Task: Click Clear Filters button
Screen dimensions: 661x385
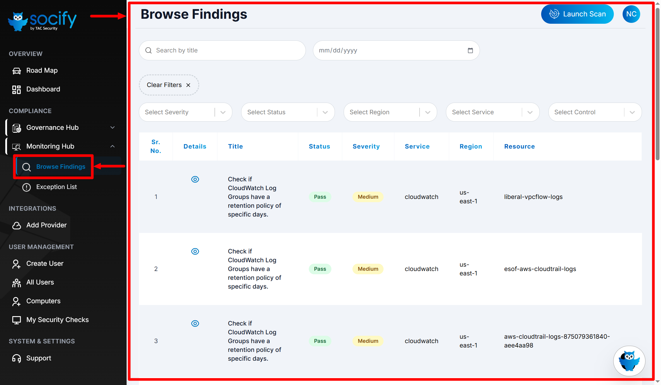Action: coord(168,85)
